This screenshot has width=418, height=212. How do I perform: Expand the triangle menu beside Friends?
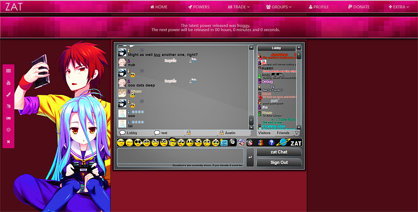coord(296,133)
